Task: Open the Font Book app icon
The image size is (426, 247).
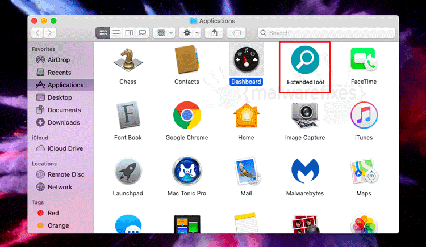Action: pos(128,115)
